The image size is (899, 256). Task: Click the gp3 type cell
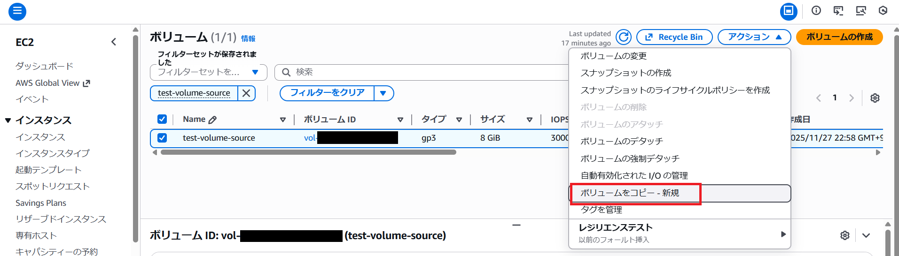point(429,138)
